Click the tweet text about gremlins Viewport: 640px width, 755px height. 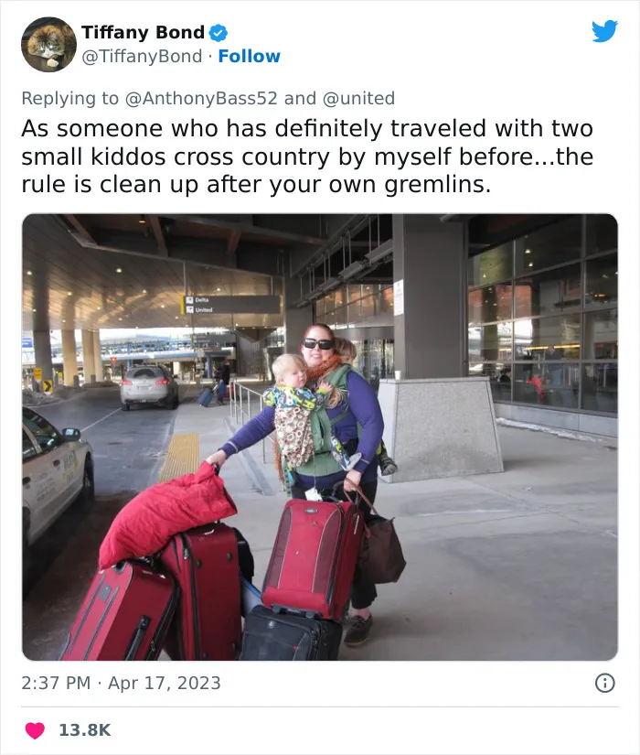(307, 156)
